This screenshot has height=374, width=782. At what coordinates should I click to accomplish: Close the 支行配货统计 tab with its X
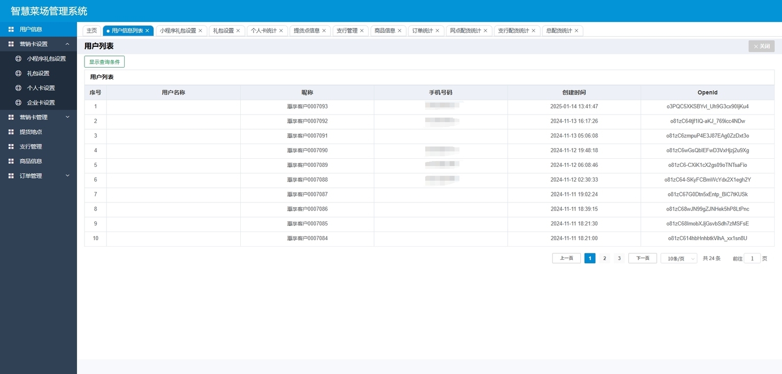pos(533,31)
